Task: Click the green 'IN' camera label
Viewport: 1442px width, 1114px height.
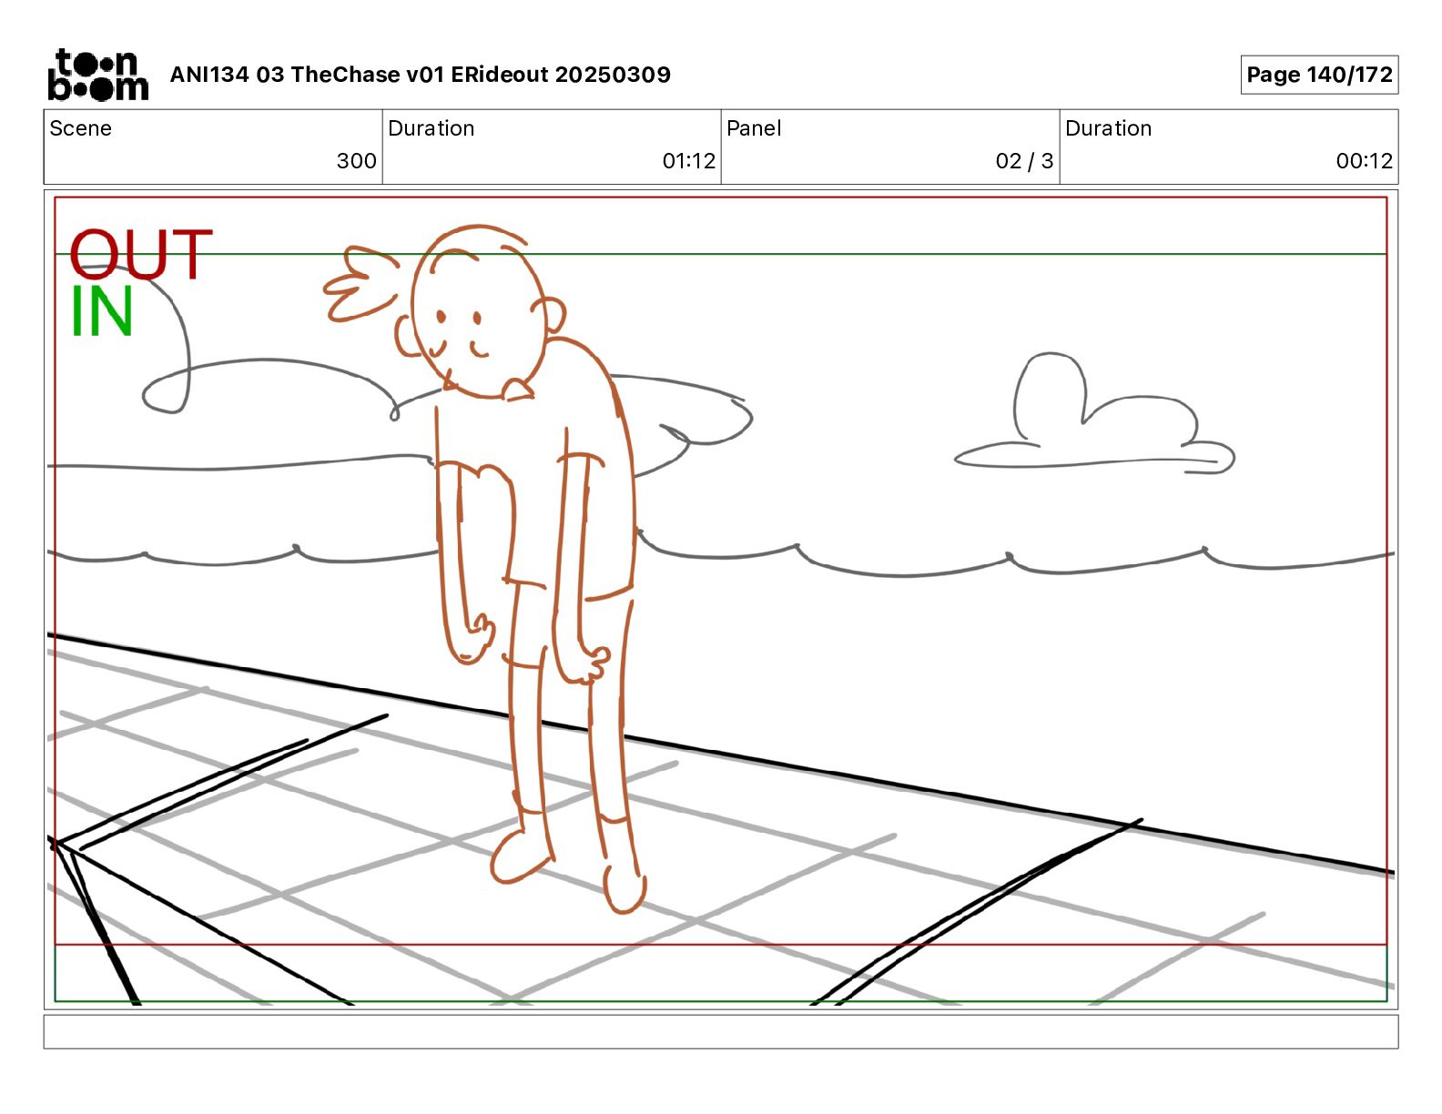Action: (x=102, y=311)
